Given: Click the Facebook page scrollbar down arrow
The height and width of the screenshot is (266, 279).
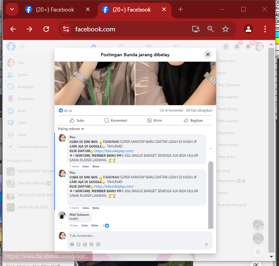Looking at the screenshot, I should tap(271, 257).
